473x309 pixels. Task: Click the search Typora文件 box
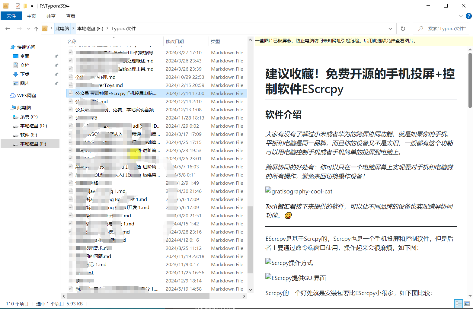pyautogui.click(x=441, y=29)
